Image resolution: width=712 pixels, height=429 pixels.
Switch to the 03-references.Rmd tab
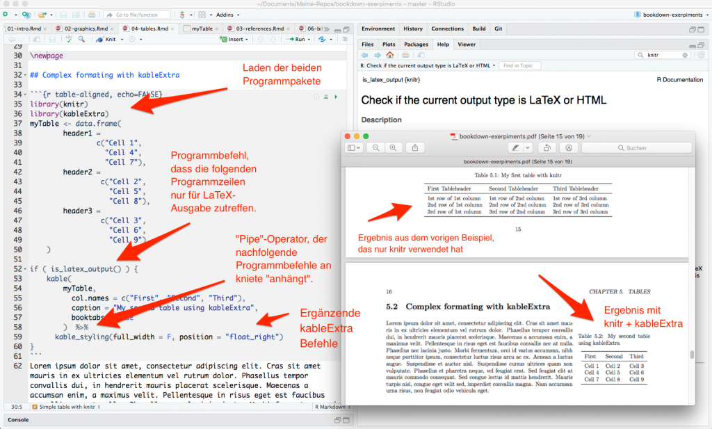coord(259,29)
